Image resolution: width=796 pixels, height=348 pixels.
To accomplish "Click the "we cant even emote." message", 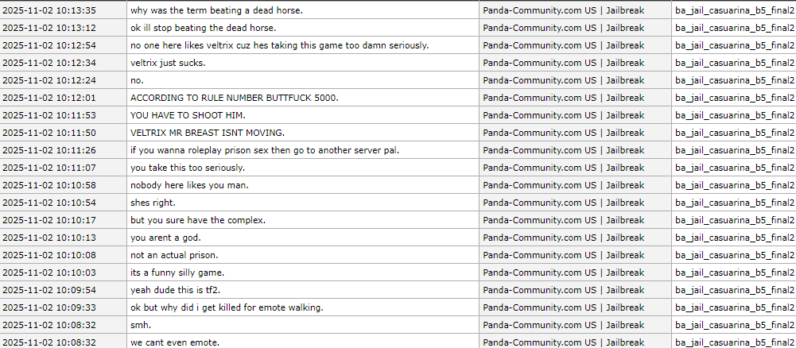I will 174,342.
